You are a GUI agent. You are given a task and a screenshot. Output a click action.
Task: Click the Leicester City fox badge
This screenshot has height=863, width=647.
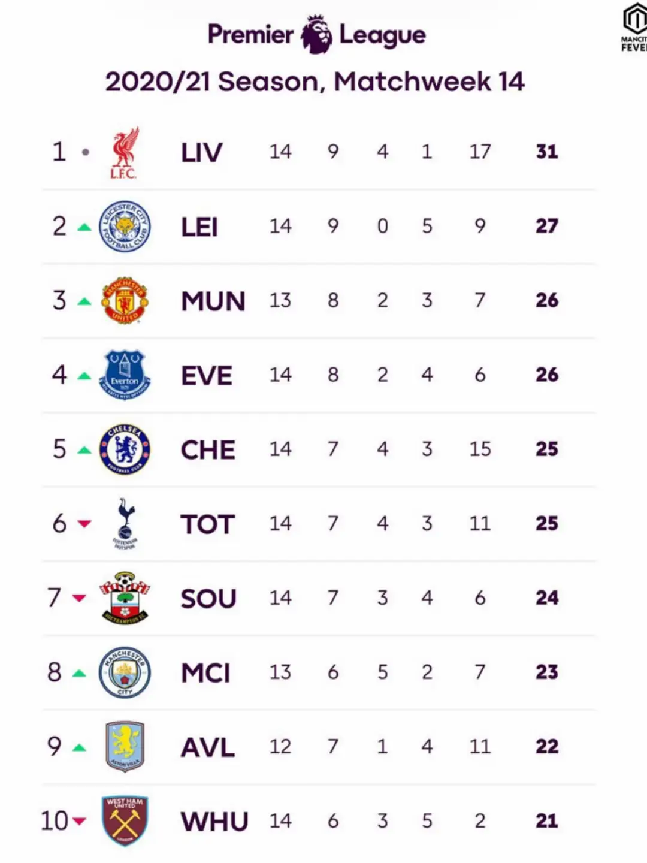point(125,226)
